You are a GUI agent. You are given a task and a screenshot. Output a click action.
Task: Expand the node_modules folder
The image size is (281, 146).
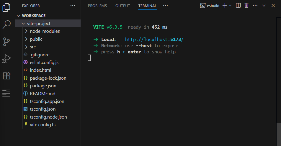(48, 31)
